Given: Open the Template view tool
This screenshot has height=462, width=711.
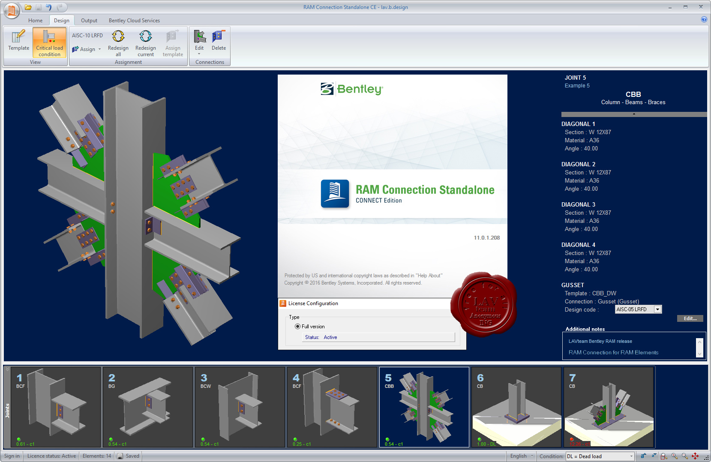Looking at the screenshot, I should [x=18, y=42].
